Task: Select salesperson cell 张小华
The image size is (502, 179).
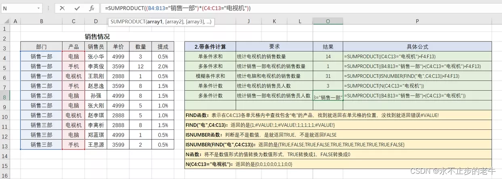Action: [96, 57]
